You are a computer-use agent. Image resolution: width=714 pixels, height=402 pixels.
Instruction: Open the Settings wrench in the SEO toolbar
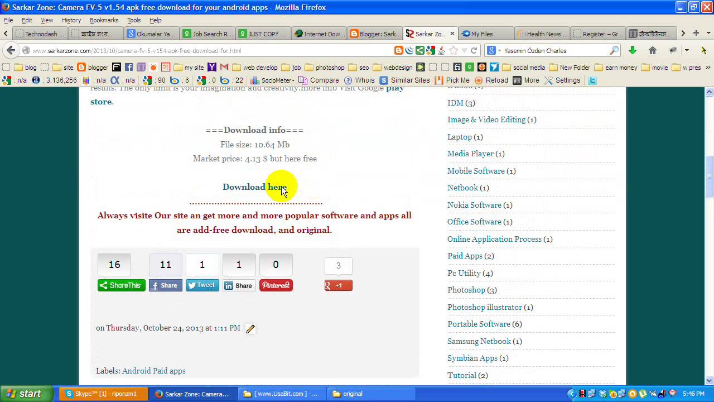pyautogui.click(x=562, y=80)
